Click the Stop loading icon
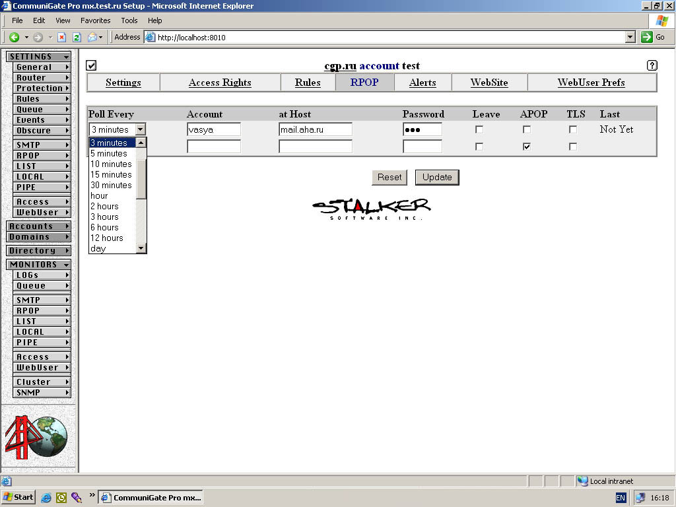Screen dimensions: 676x507 pos(61,38)
